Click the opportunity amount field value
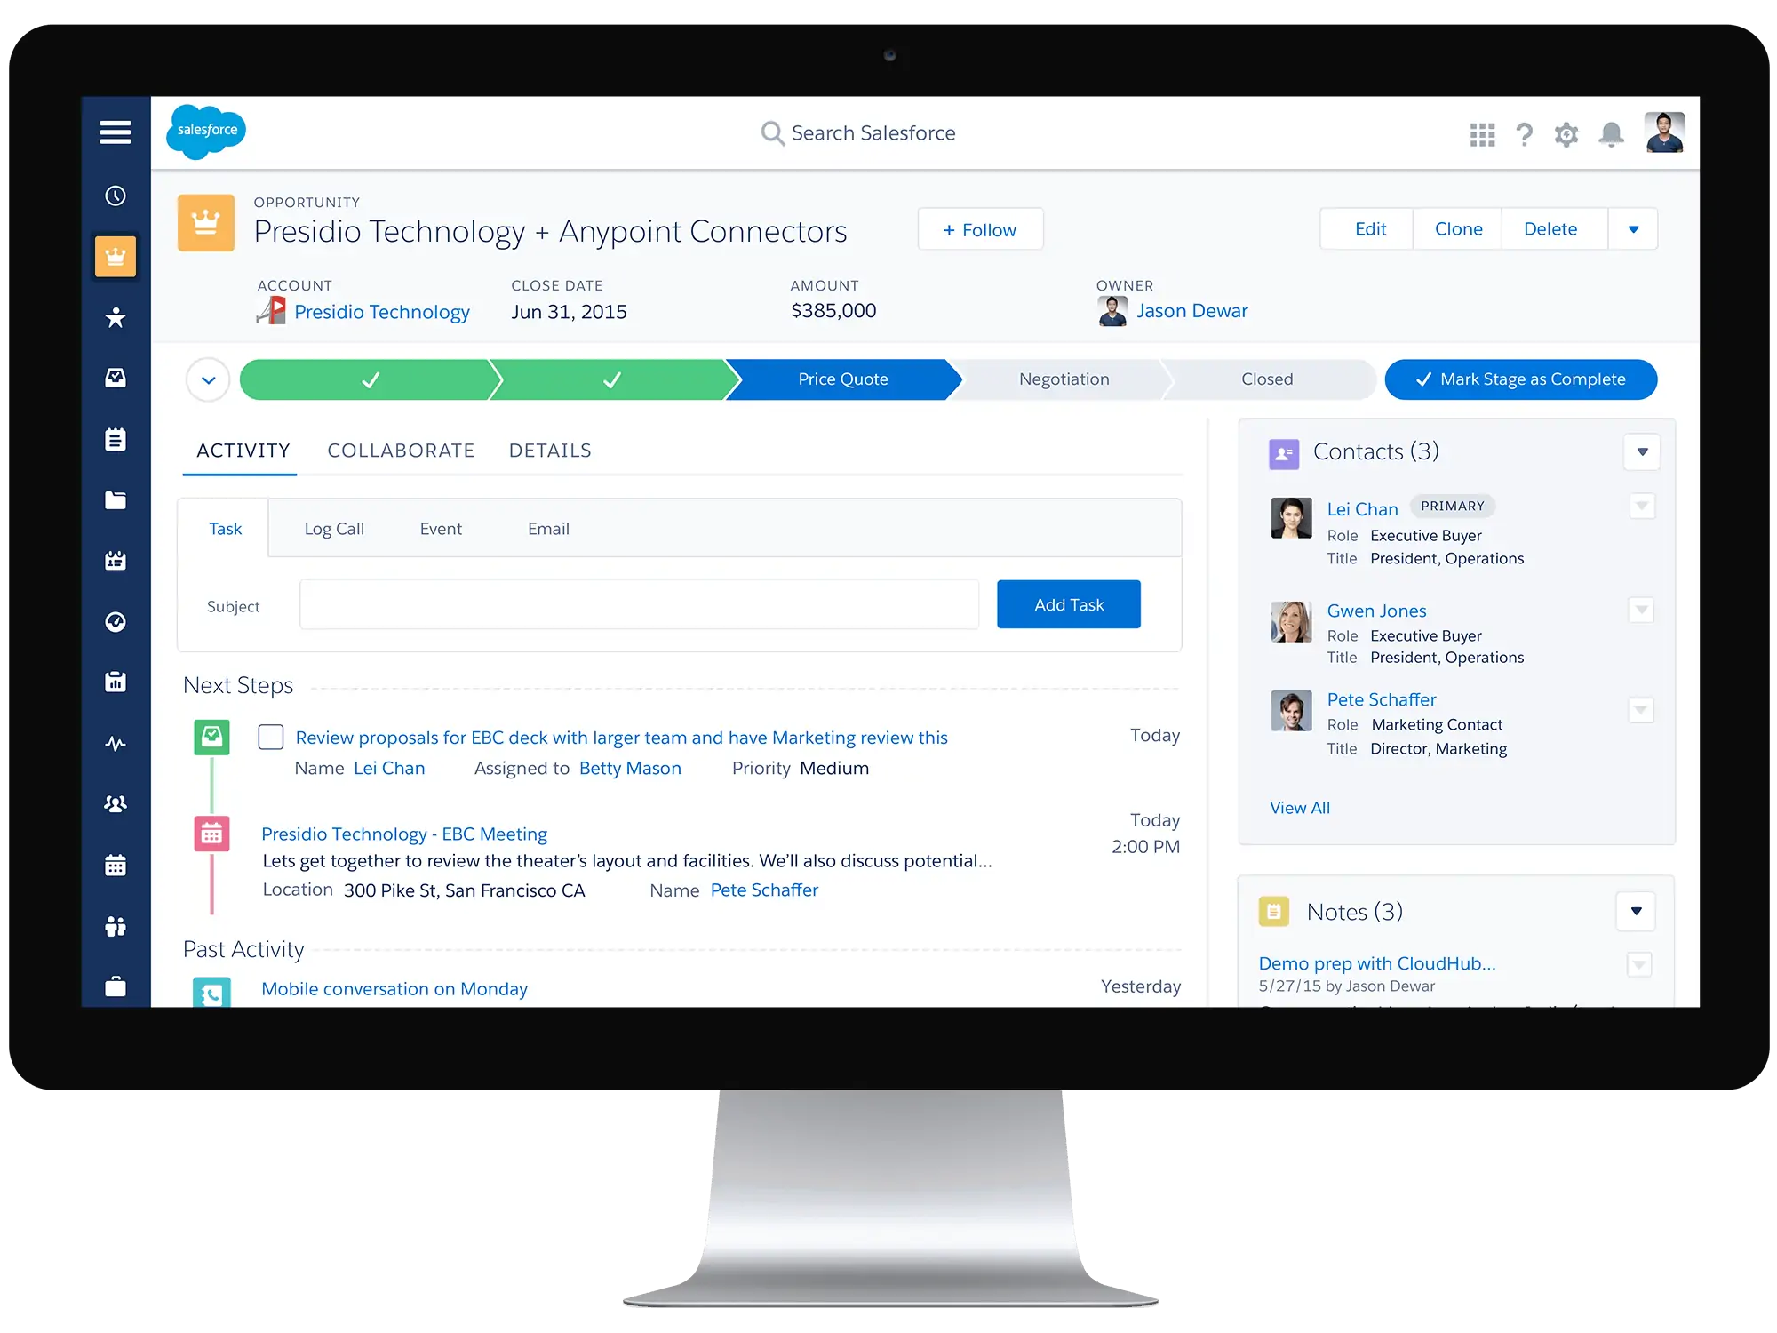 coord(835,311)
